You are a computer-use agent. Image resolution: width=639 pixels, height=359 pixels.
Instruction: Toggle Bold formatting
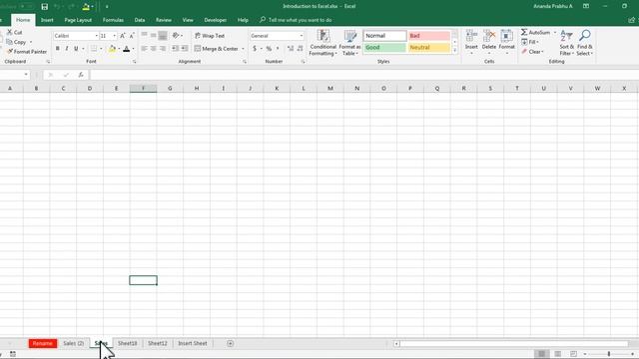point(58,49)
